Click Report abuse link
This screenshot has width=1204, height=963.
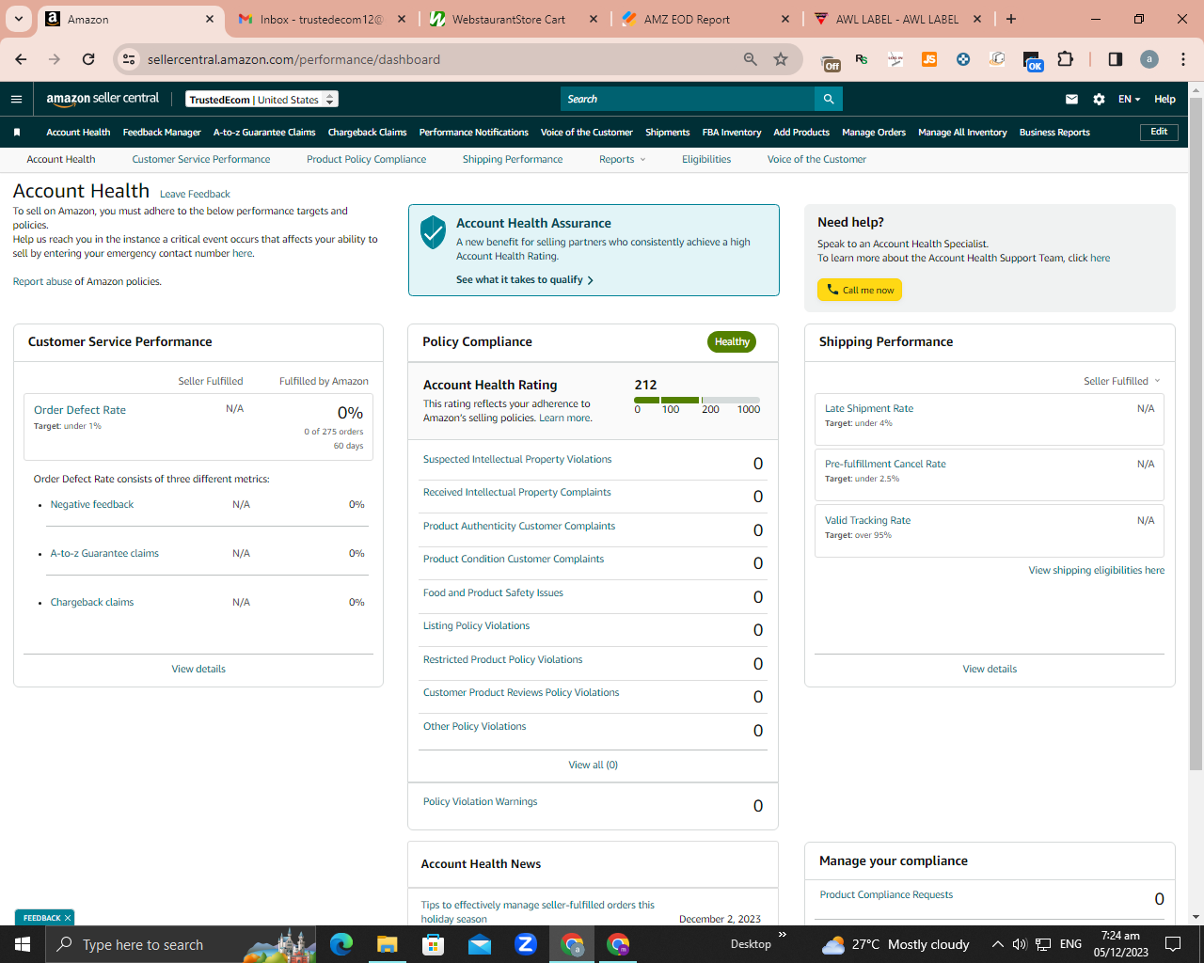coord(42,282)
